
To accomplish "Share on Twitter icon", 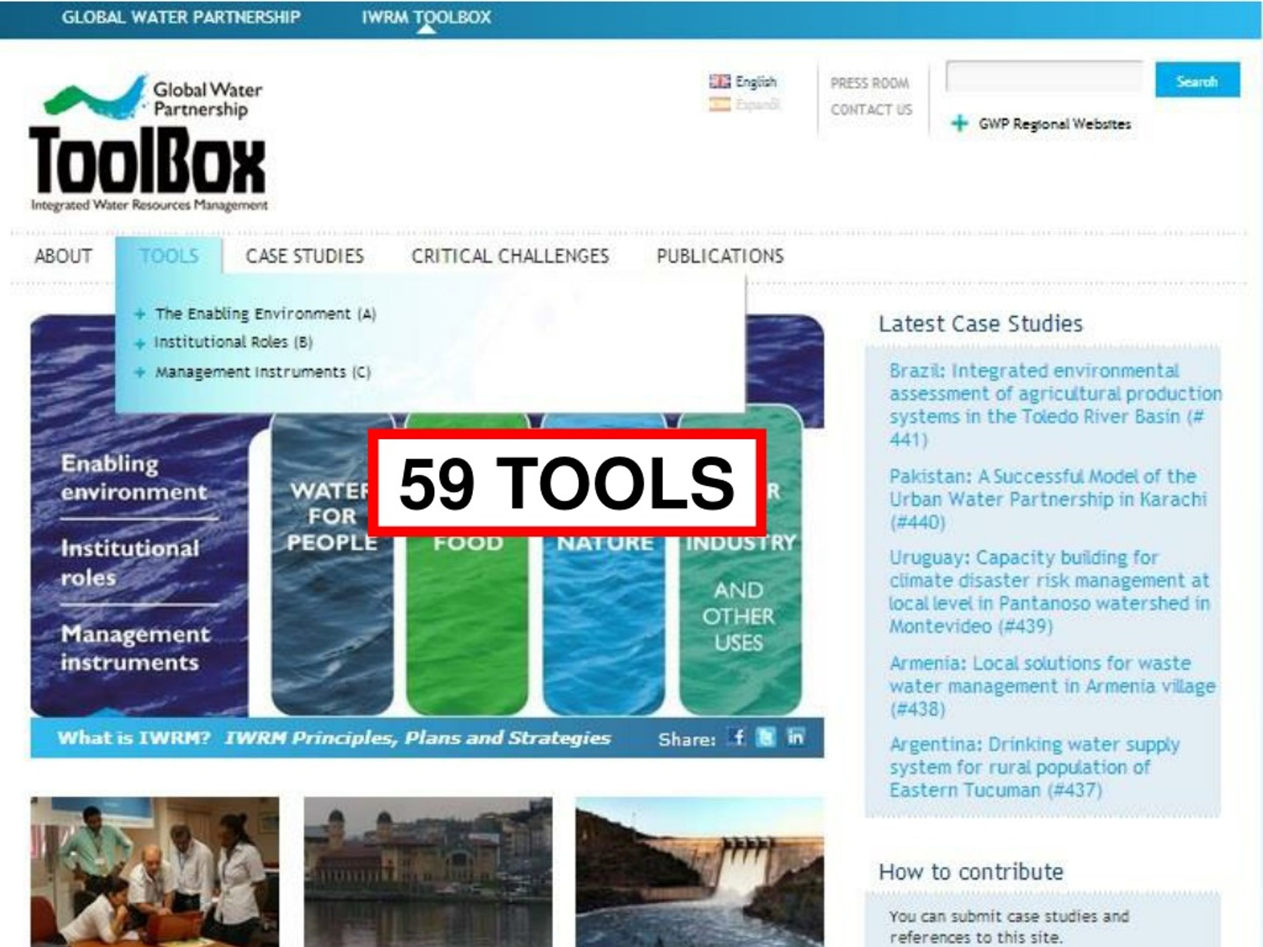I will [766, 737].
